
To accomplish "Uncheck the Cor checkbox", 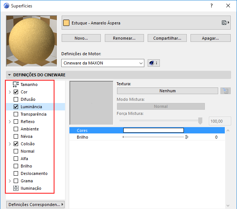I will 16,92.
